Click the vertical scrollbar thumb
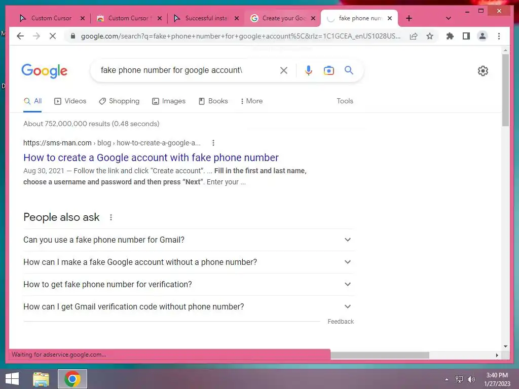 [505, 90]
